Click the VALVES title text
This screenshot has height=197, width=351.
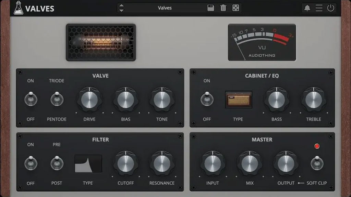(40, 9)
